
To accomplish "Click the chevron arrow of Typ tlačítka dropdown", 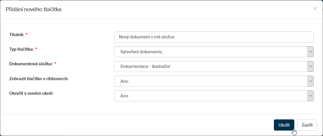I will (x=310, y=52).
